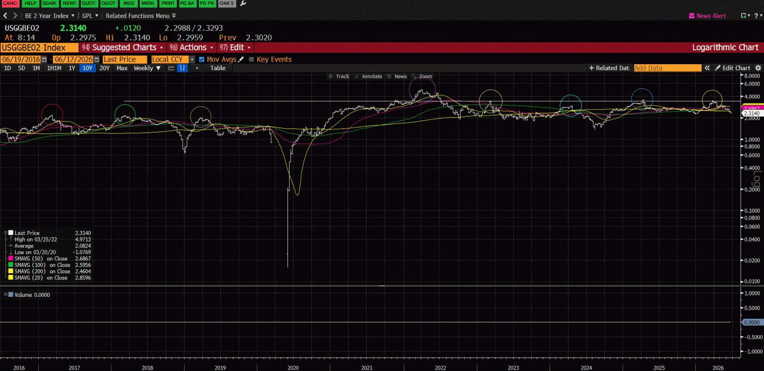Uncheck the Mov Avgs checkbox
This screenshot has width=764, height=371.
(x=201, y=59)
